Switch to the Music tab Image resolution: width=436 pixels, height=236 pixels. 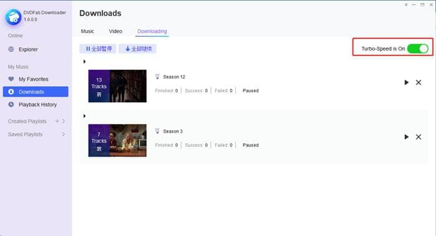tap(87, 31)
